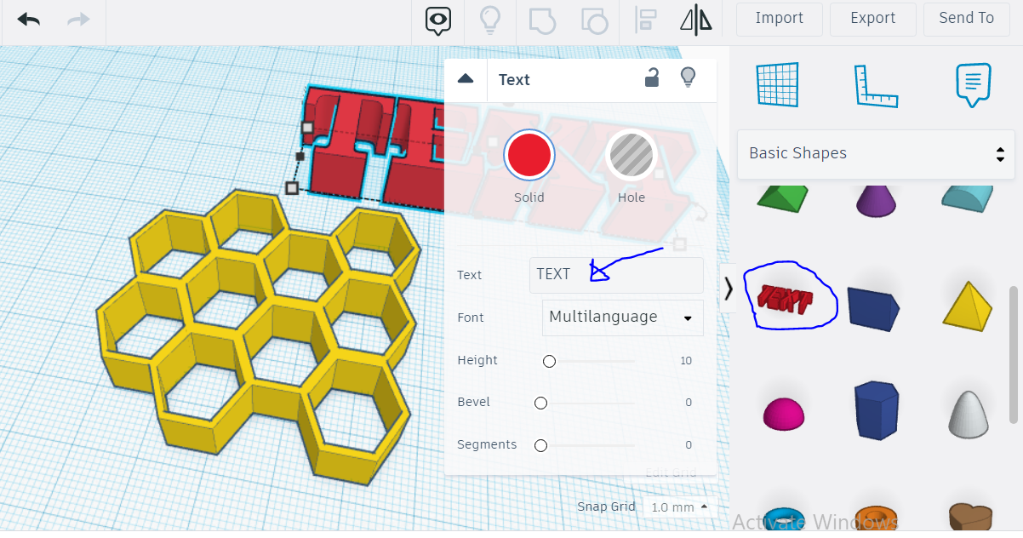Redo the last undone action
Viewport: 1023px width, 538px height.
pyautogui.click(x=78, y=19)
